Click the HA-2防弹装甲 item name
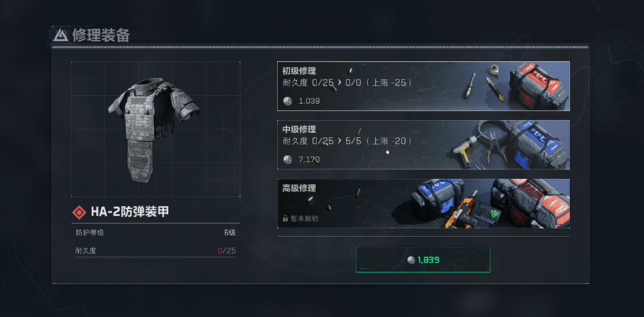The image size is (644, 317). coord(130,212)
